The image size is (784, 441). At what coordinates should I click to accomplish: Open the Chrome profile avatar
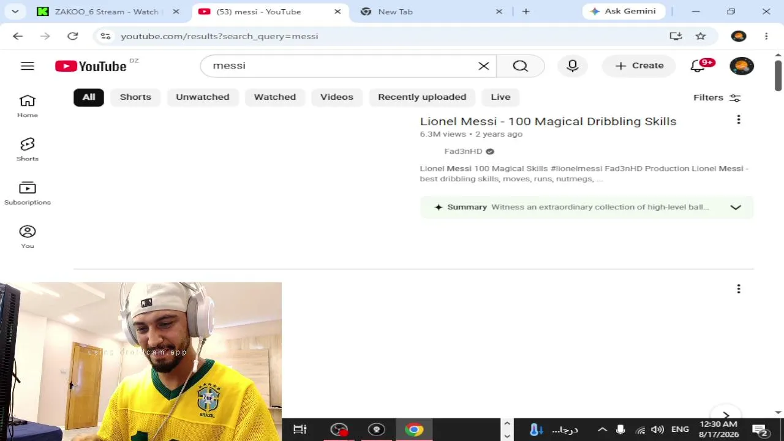tap(739, 36)
